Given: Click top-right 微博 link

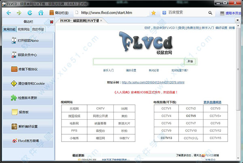Looking at the screenshot, I should [232, 28].
